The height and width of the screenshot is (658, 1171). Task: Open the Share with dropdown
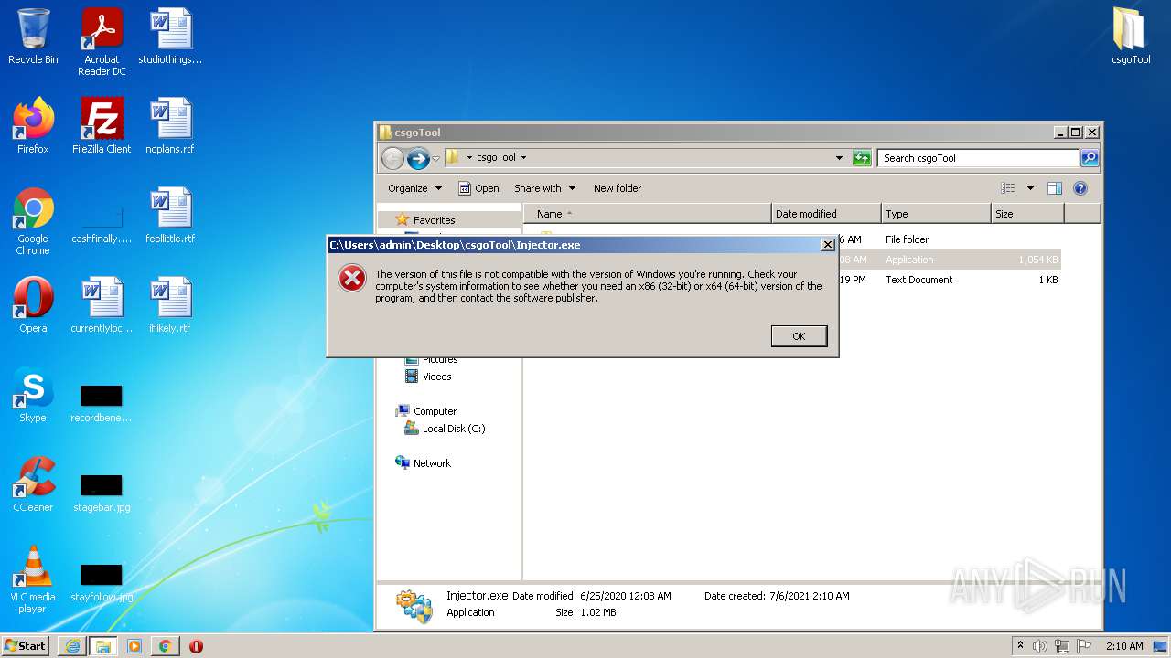point(544,188)
